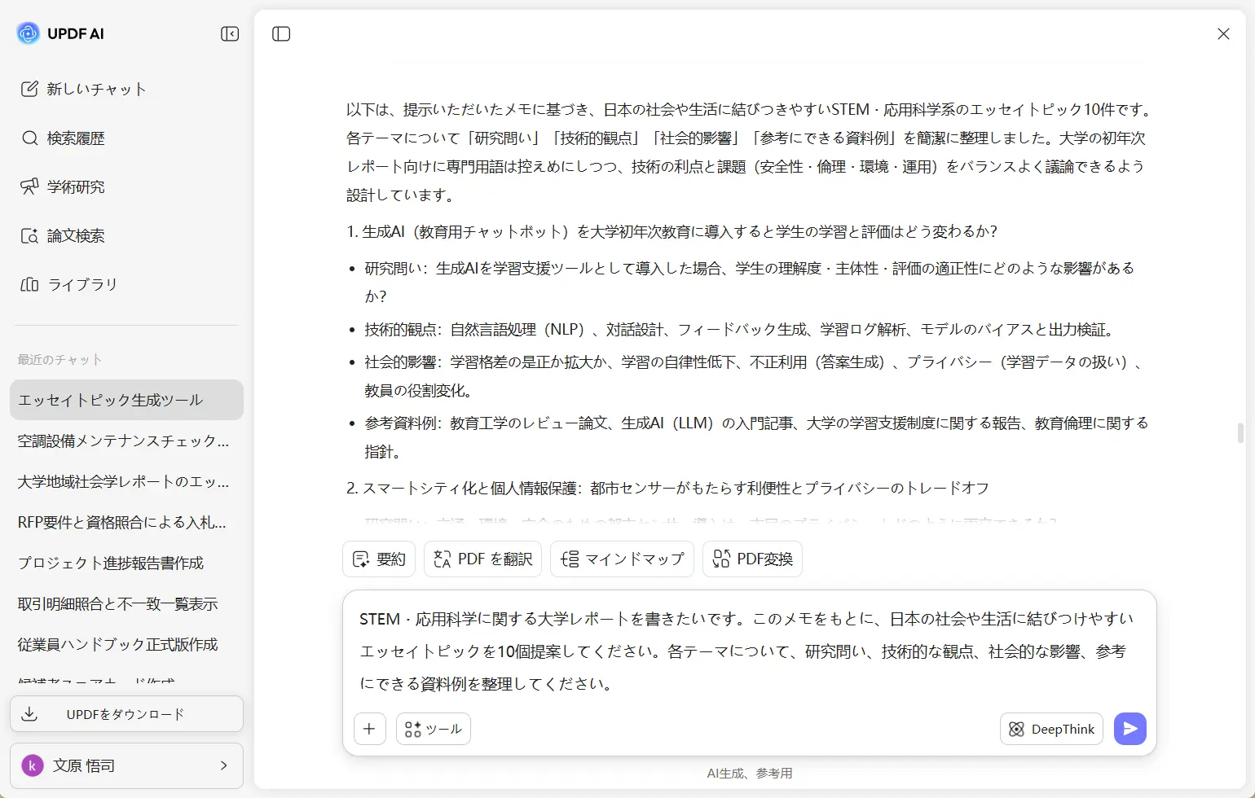Click the PDF を翻訳 translate button

482,559
